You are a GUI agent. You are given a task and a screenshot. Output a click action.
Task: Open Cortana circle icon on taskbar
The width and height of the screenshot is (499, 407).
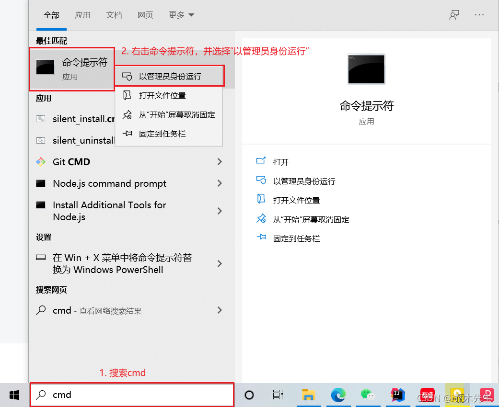point(249,395)
